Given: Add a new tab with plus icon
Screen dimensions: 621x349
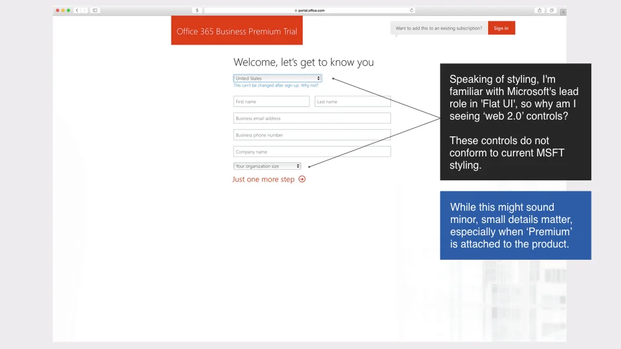Looking at the screenshot, I should [563, 12].
